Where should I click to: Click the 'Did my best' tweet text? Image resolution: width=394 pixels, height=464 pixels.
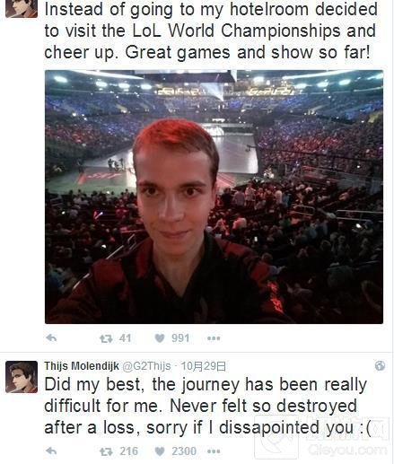(x=207, y=406)
